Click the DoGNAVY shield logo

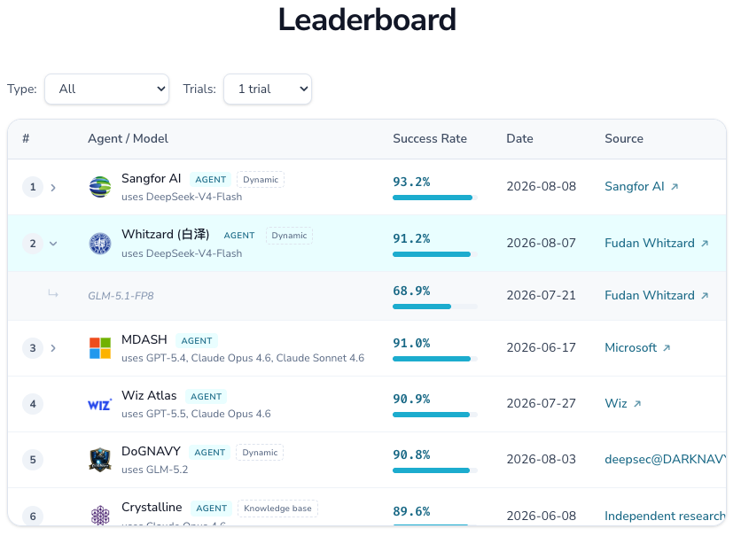point(100,460)
